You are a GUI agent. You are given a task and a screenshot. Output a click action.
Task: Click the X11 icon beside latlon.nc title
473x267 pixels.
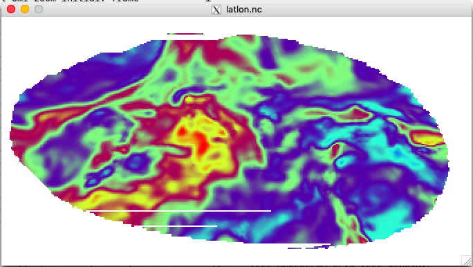pos(216,10)
